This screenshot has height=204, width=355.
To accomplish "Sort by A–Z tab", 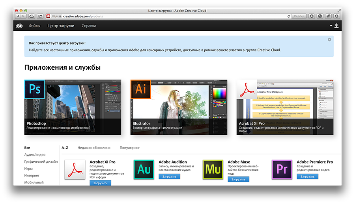I will coord(65,148).
